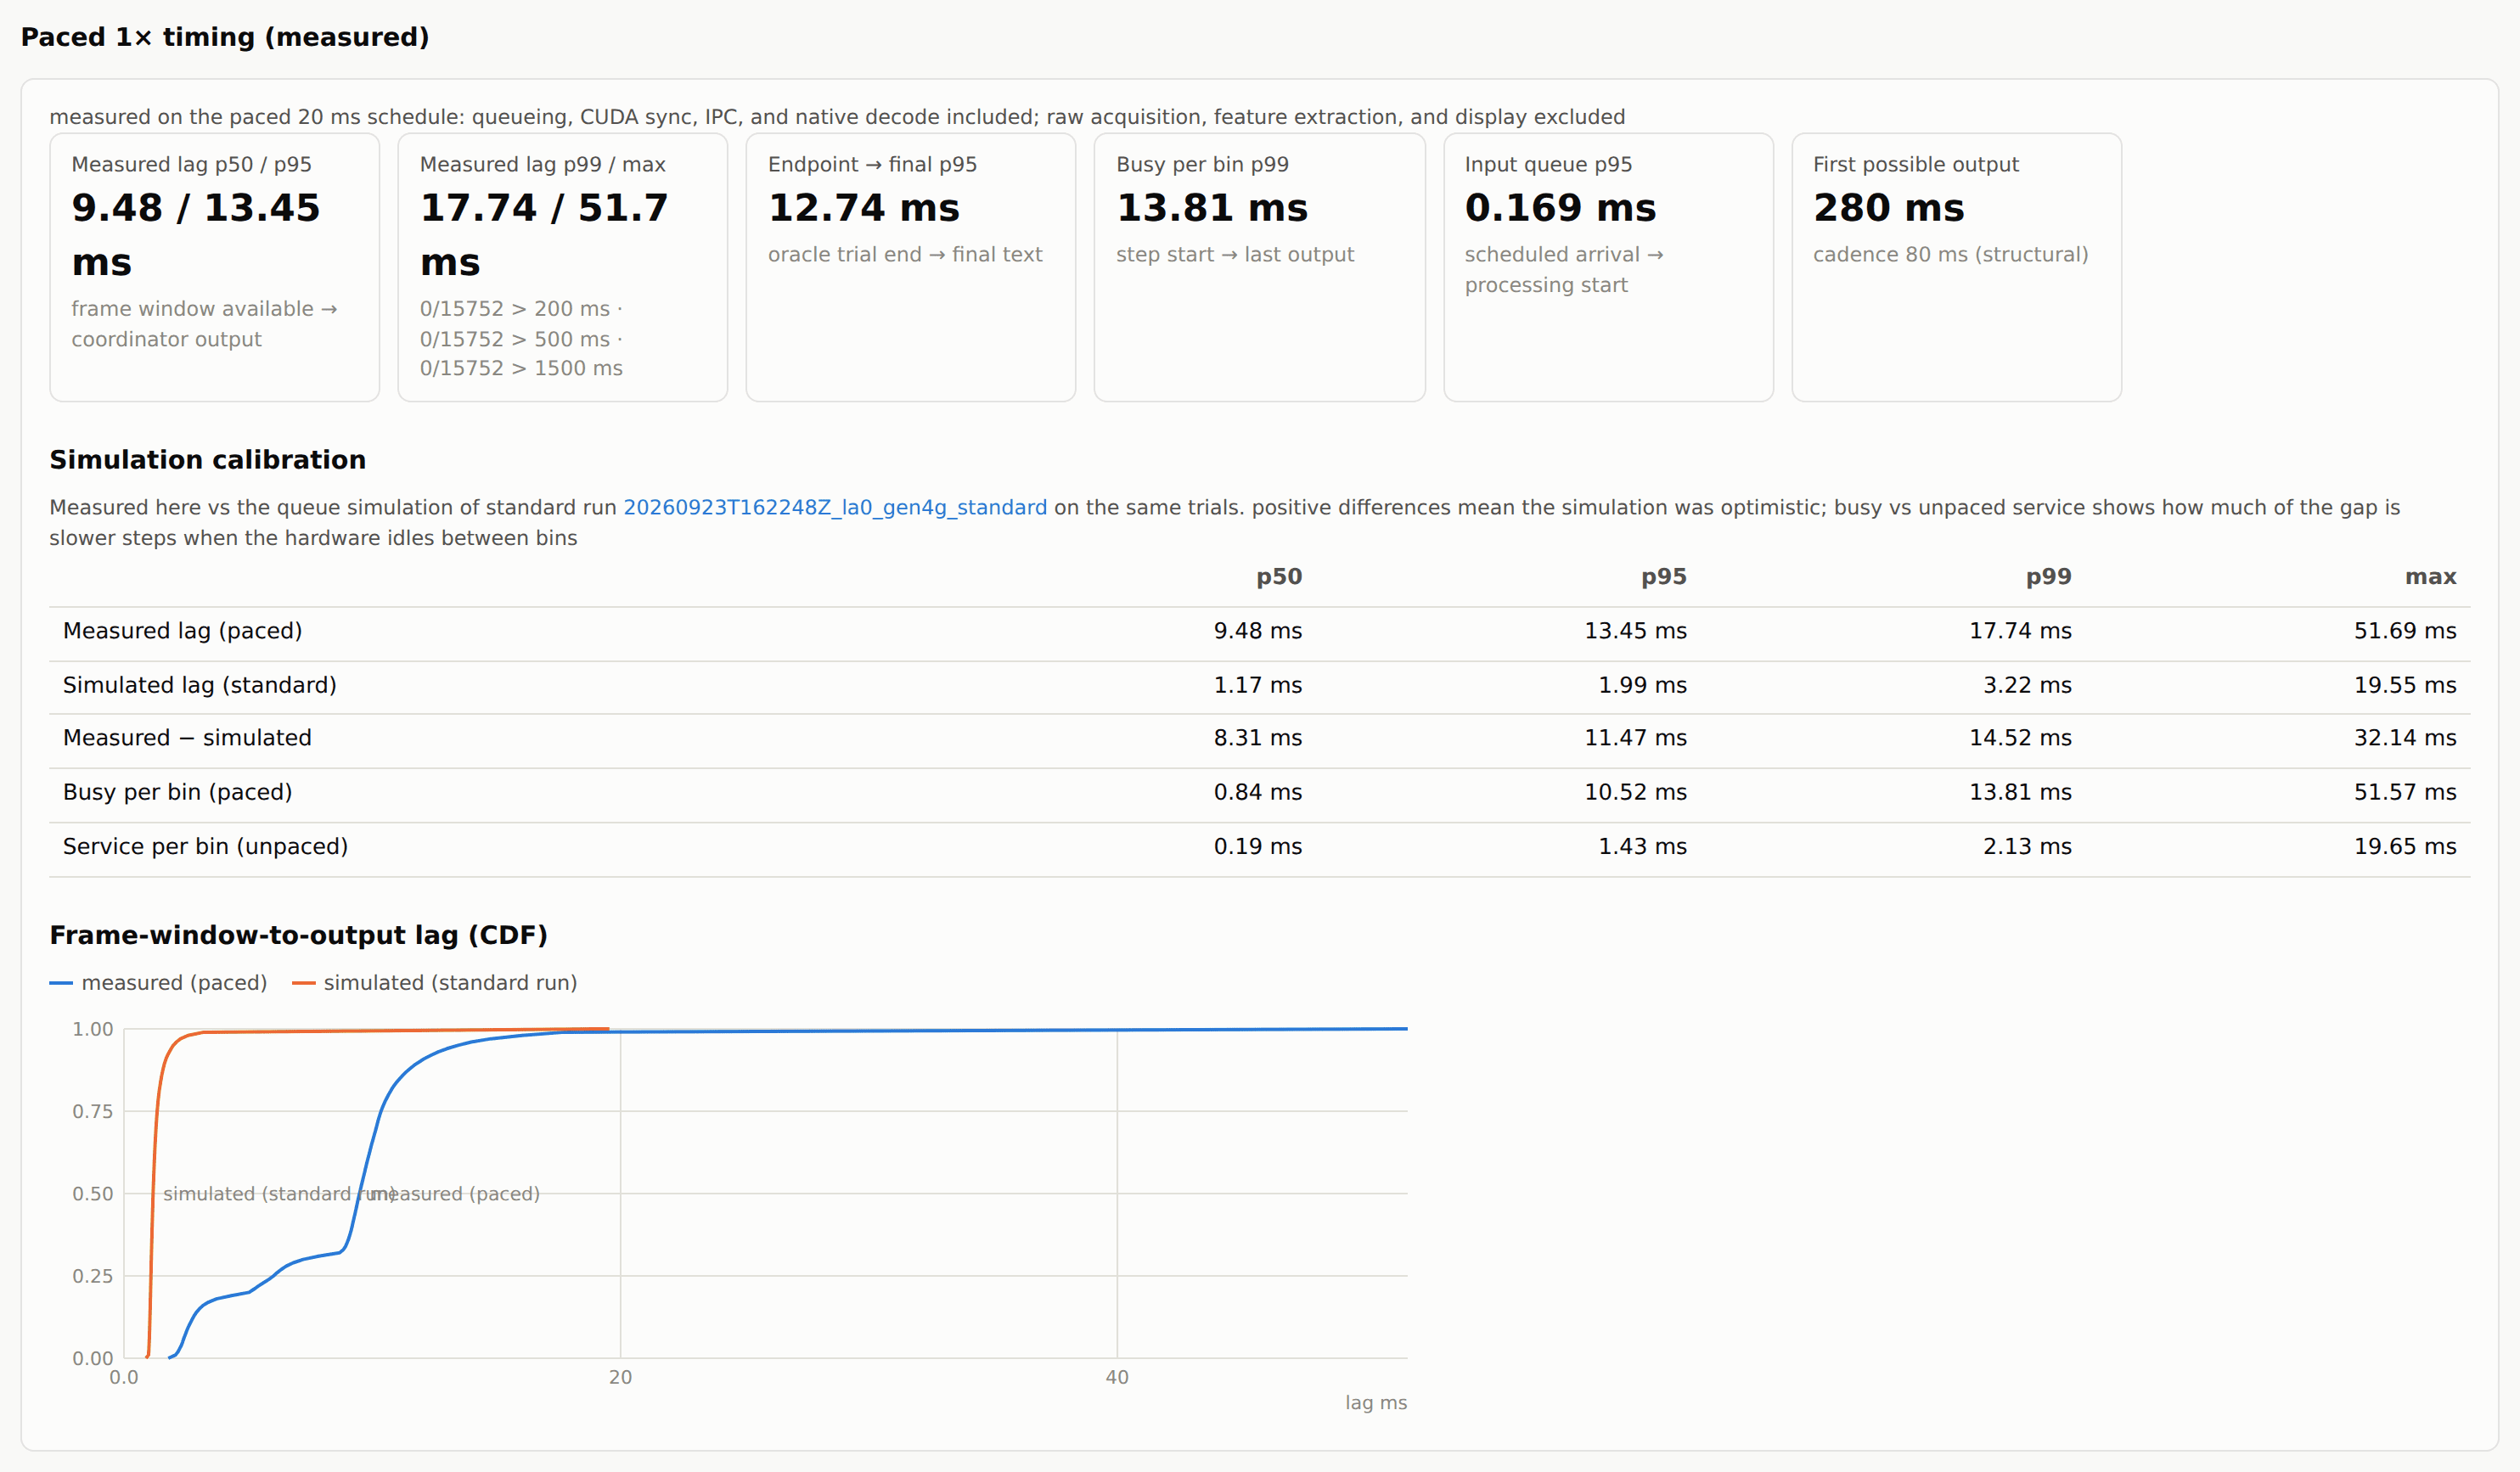Click the p50 column header
Image resolution: width=2520 pixels, height=1472 pixels.
(x=1279, y=577)
